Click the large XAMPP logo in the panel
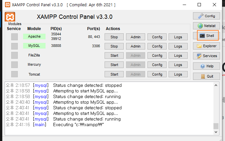 10,17
